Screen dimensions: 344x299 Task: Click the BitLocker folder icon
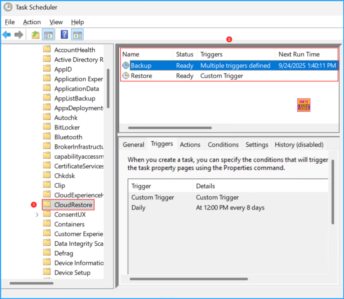47,126
